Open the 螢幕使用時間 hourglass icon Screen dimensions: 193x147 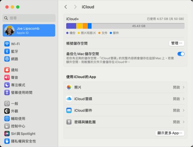pos(7,92)
